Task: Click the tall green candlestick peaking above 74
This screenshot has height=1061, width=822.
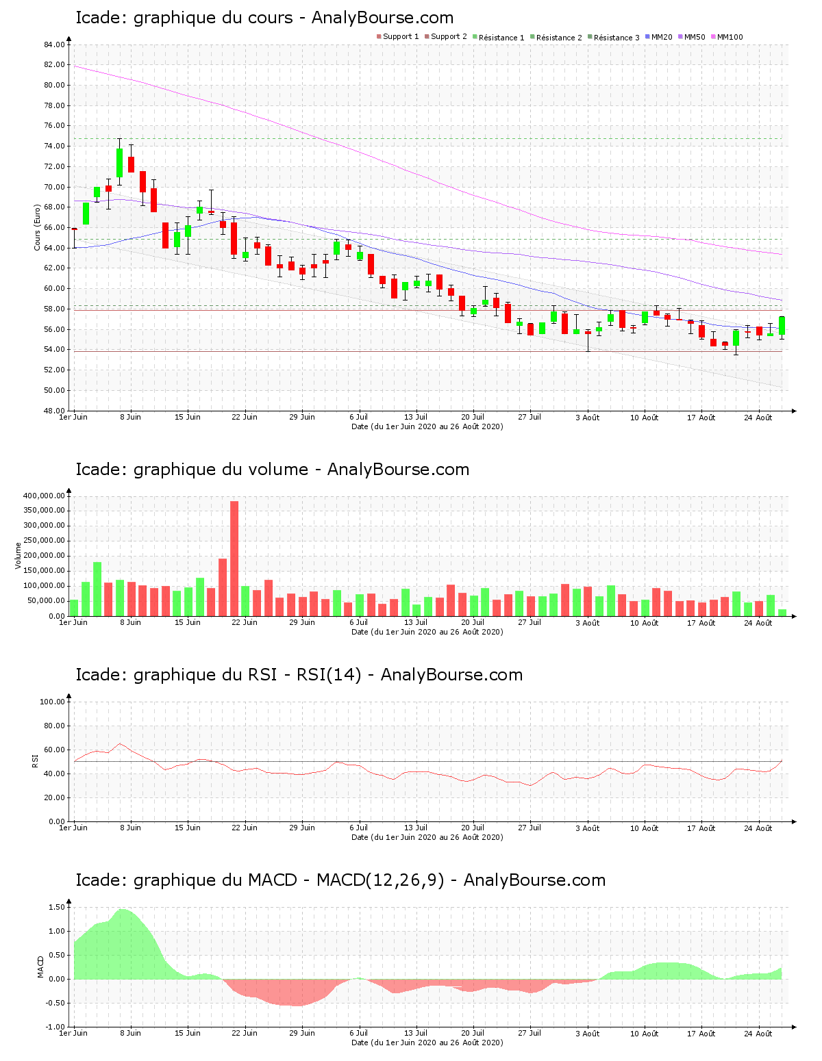Action: tap(119, 162)
